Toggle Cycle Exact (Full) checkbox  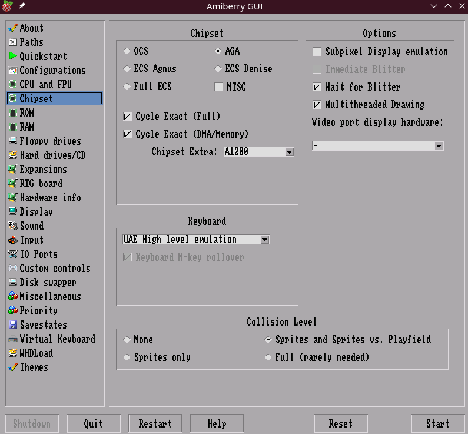point(127,117)
